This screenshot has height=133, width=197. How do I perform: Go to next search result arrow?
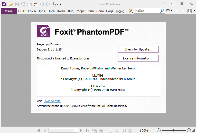(x=183, y=11)
